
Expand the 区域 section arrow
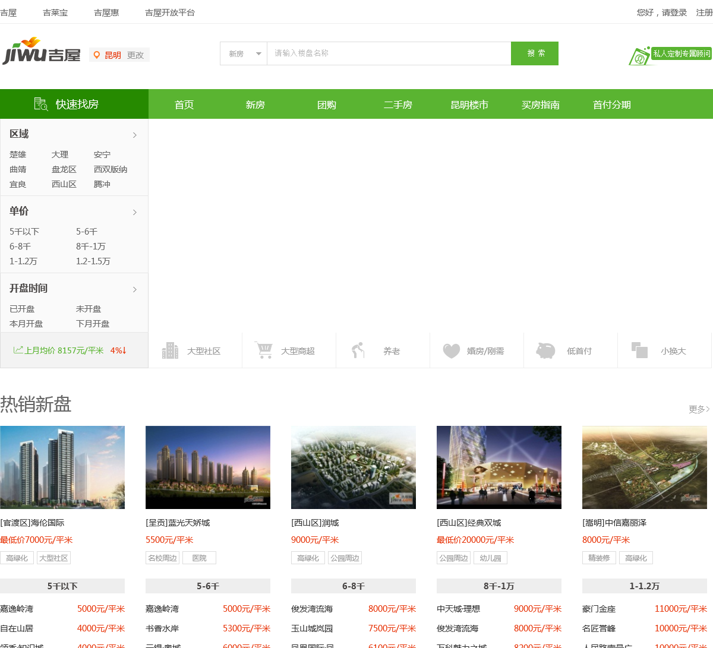click(135, 135)
